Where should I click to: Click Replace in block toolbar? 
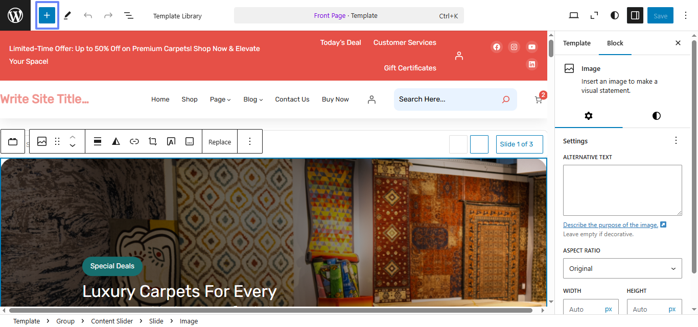pyautogui.click(x=220, y=142)
